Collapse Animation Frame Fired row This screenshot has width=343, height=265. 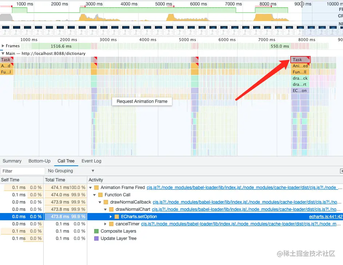(90, 188)
